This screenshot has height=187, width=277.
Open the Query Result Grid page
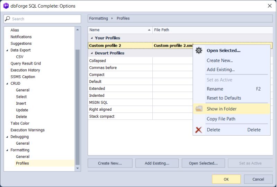(26, 63)
